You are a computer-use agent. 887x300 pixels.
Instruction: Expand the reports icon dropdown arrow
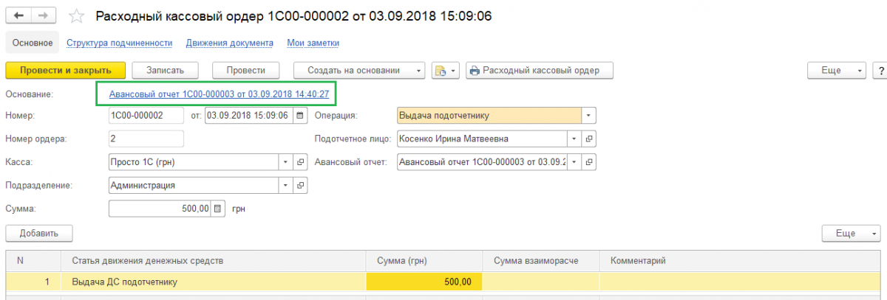tap(454, 71)
